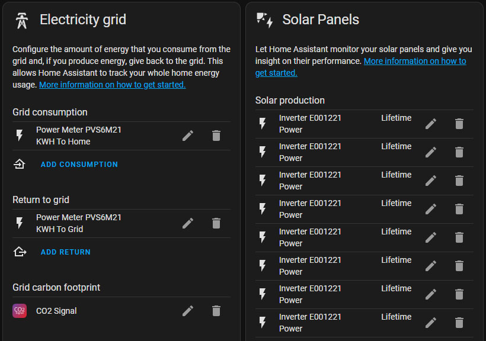Edit the CO2 Signal entry
486x341 pixels.
click(188, 311)
